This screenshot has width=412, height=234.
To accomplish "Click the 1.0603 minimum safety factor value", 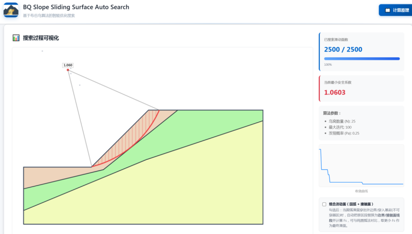I will click(335, 93).
